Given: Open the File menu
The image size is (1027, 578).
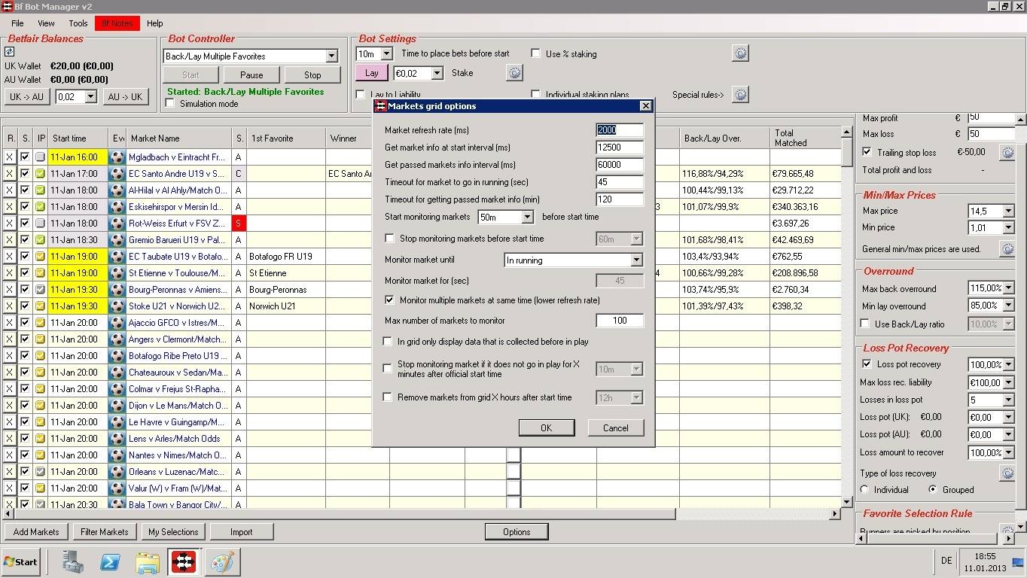Looking at the screenshot, I should [17, 23].
